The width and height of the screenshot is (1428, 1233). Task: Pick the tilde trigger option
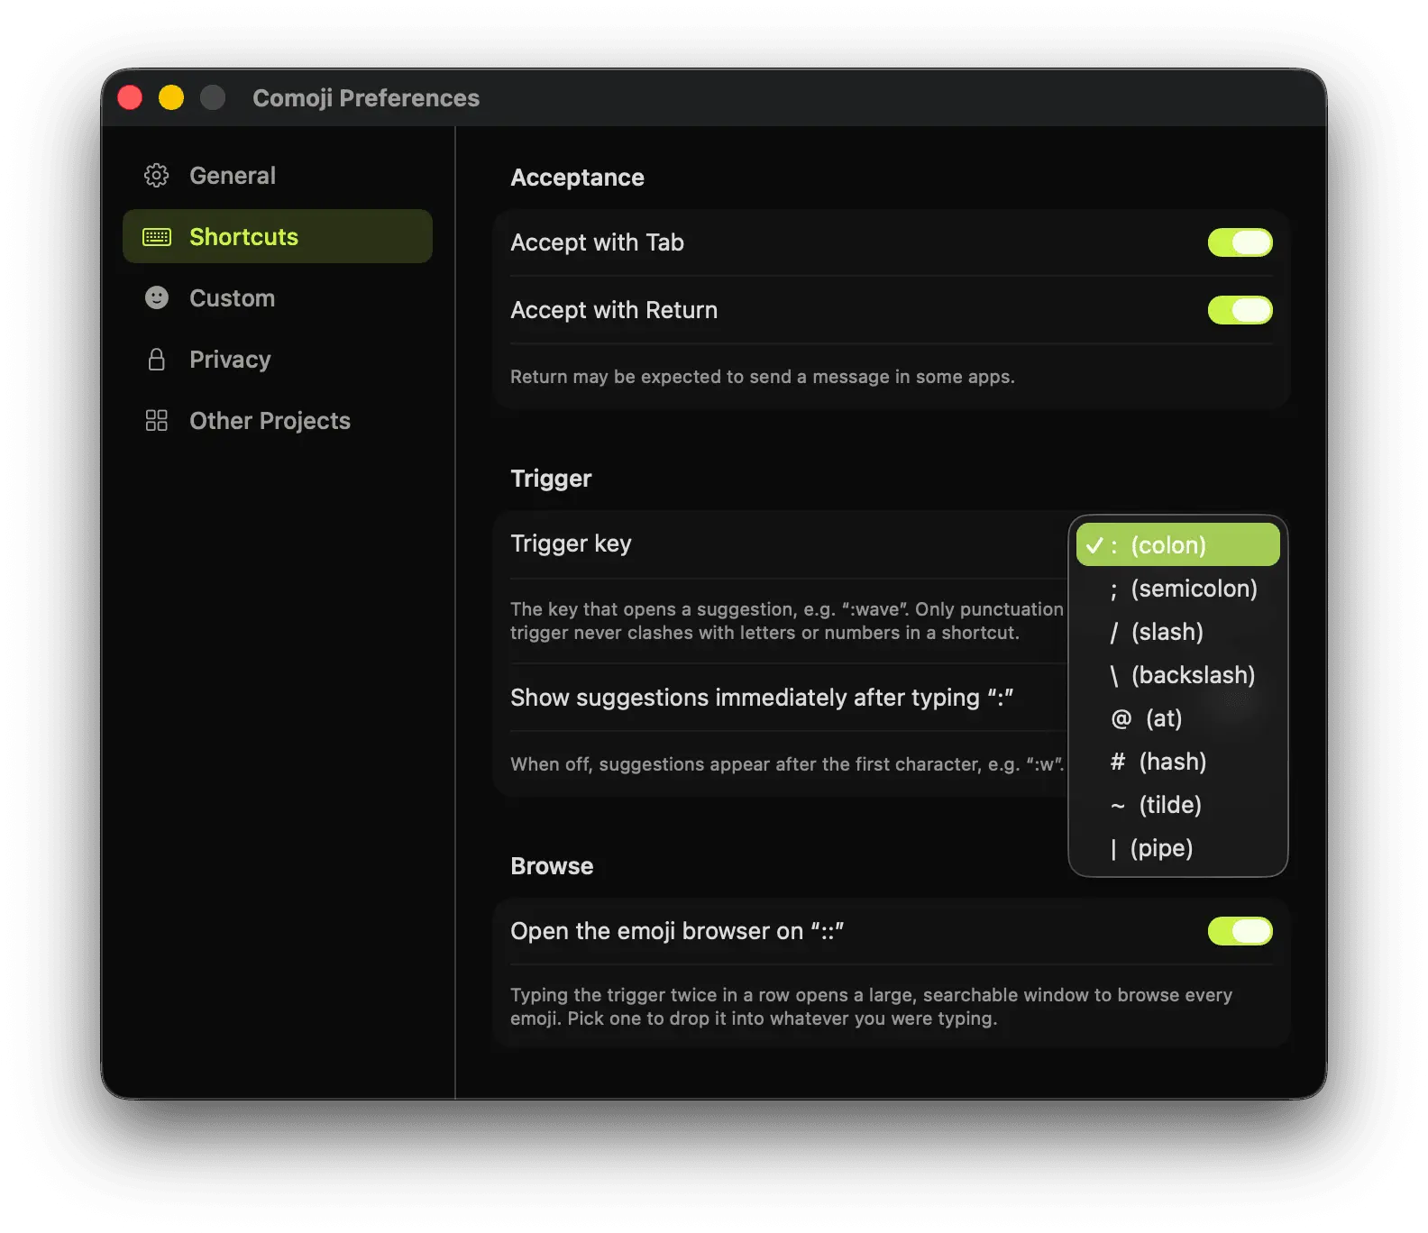(1177, 805)
